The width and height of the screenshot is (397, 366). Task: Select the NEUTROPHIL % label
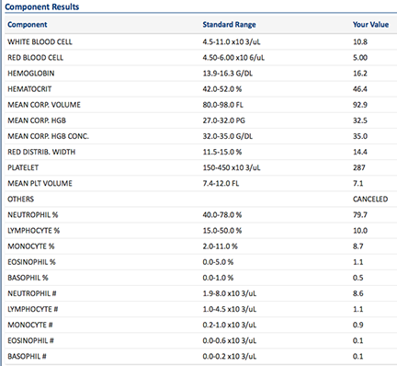[33, 215]
